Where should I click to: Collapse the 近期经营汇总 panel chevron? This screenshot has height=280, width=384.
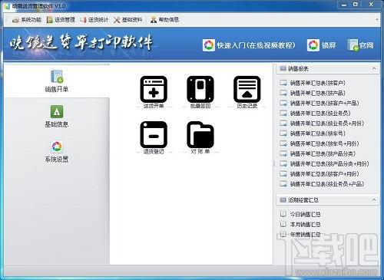click(x=374, y=199)
